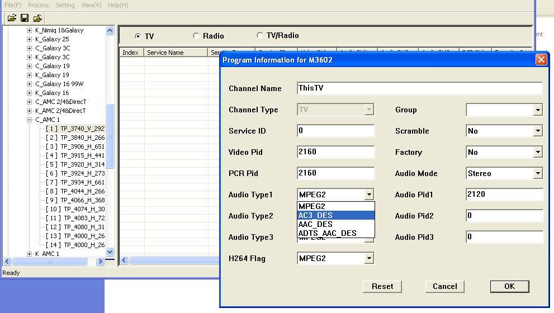Viewport: 554px width, 313px height.
Task: Click the tree panel scroll up arrow
Action: pyautogui.click(x=110, y=30)
